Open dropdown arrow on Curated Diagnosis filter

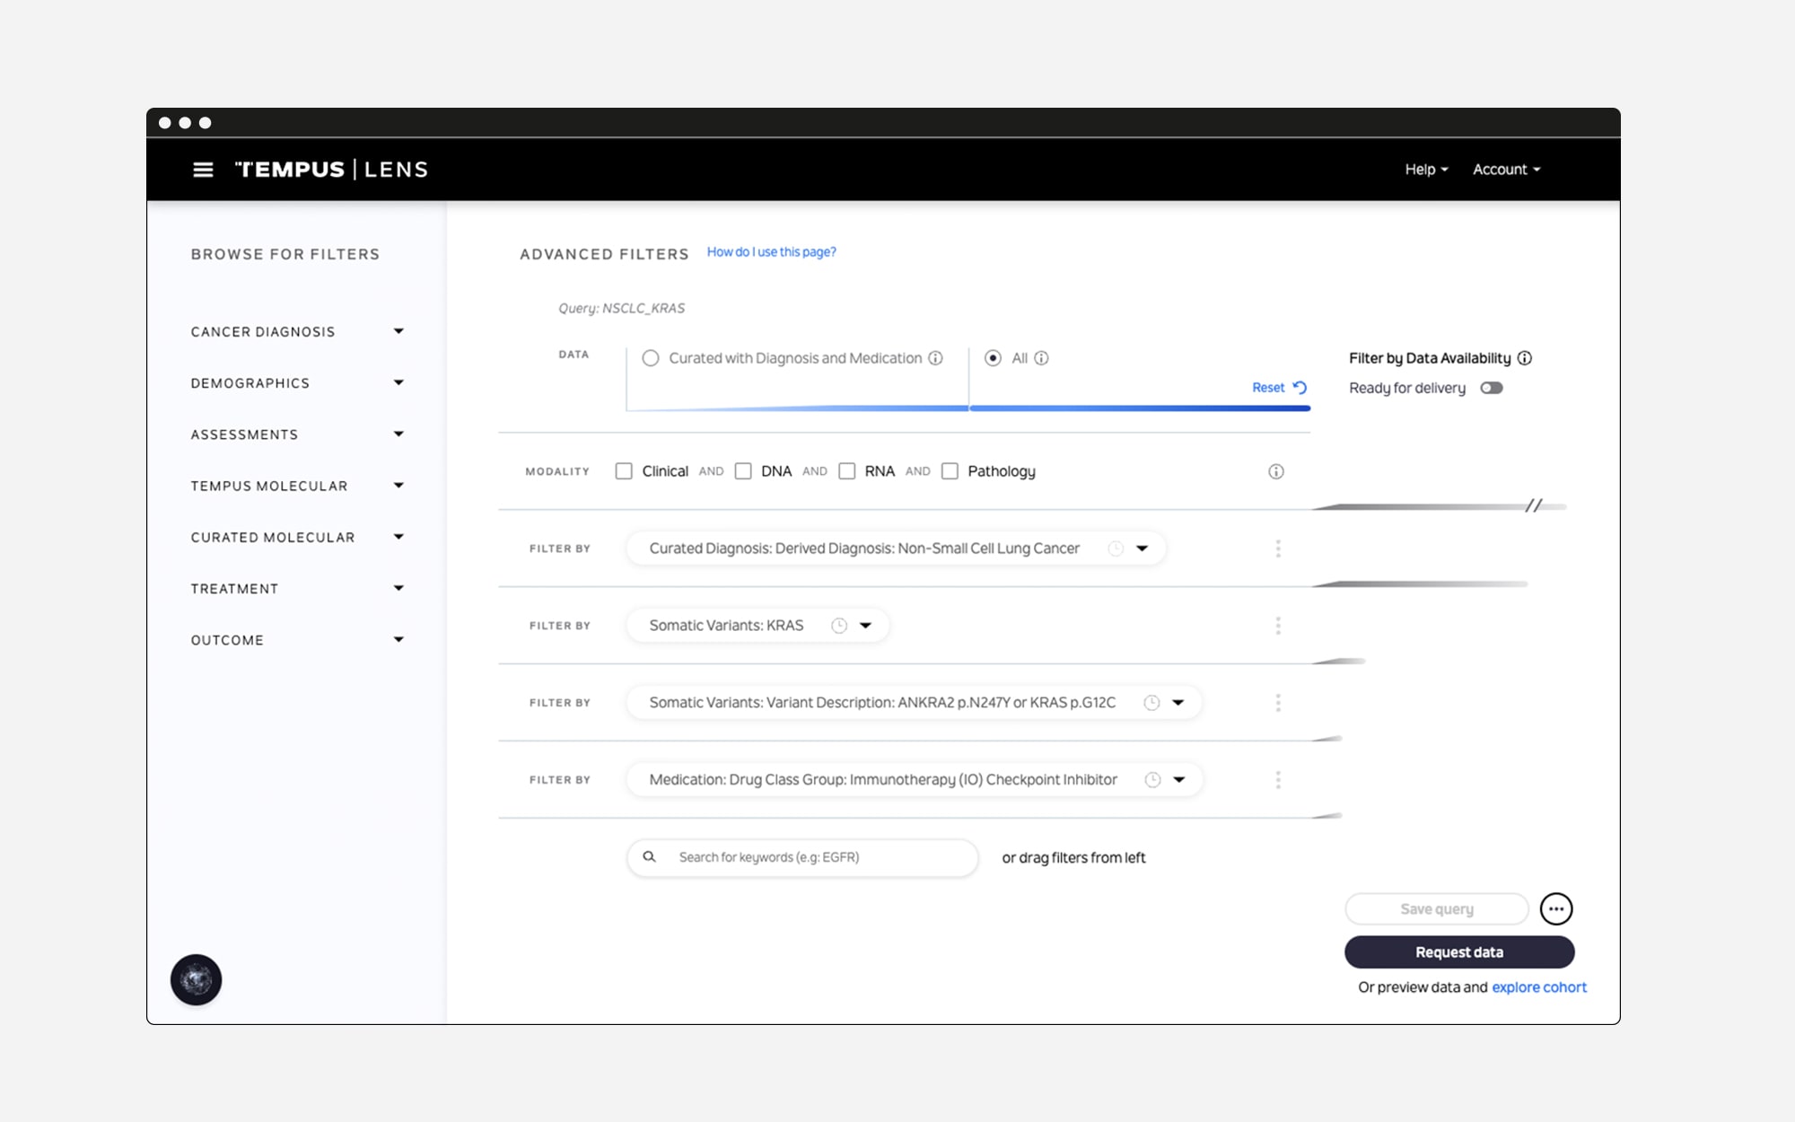click(x=1142, y=548)
